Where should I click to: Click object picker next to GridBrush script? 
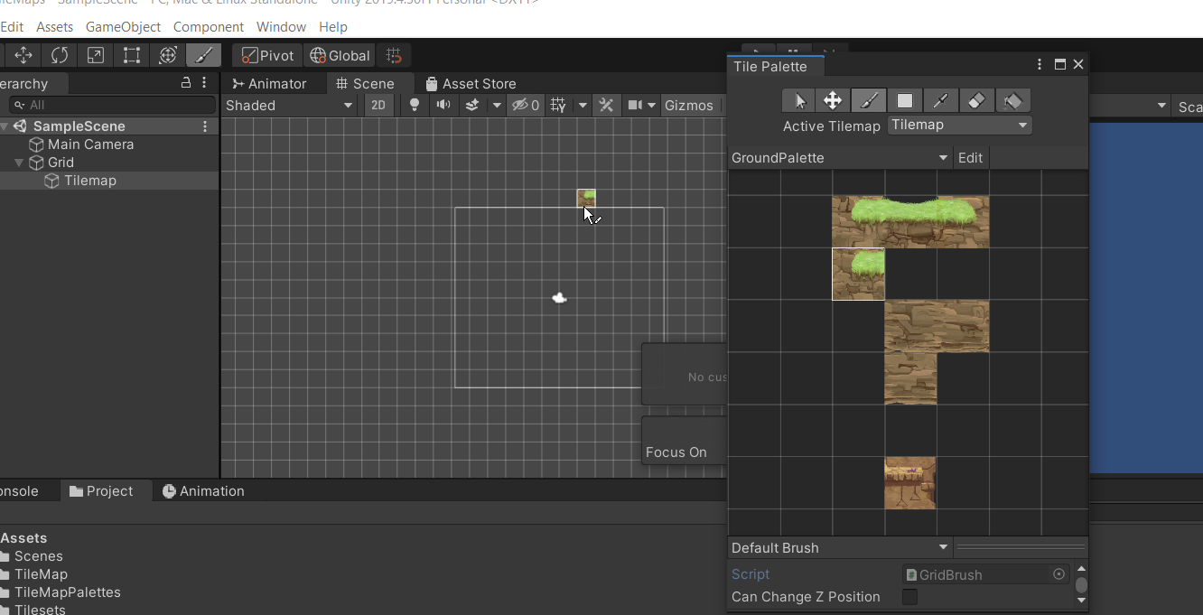click(x=1059, y=574)
